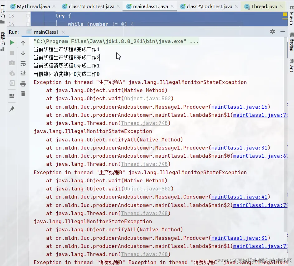Collapse the try block at line 13
Image resolution: width=294 pixels, height=266 pixels.
[x=28, y=16]
